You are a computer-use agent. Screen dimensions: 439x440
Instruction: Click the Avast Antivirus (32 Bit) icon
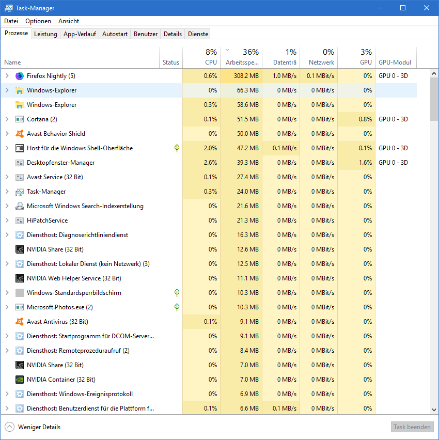pyautogui.click(x=20, y=322)
